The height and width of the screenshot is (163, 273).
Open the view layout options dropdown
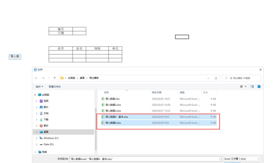(246, 86)
